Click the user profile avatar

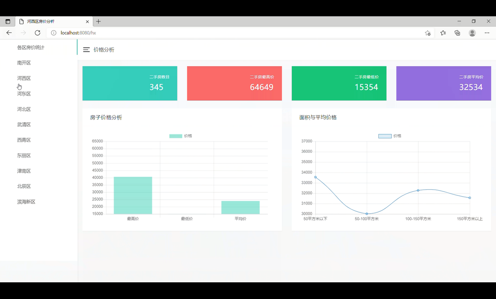(472, 33)
